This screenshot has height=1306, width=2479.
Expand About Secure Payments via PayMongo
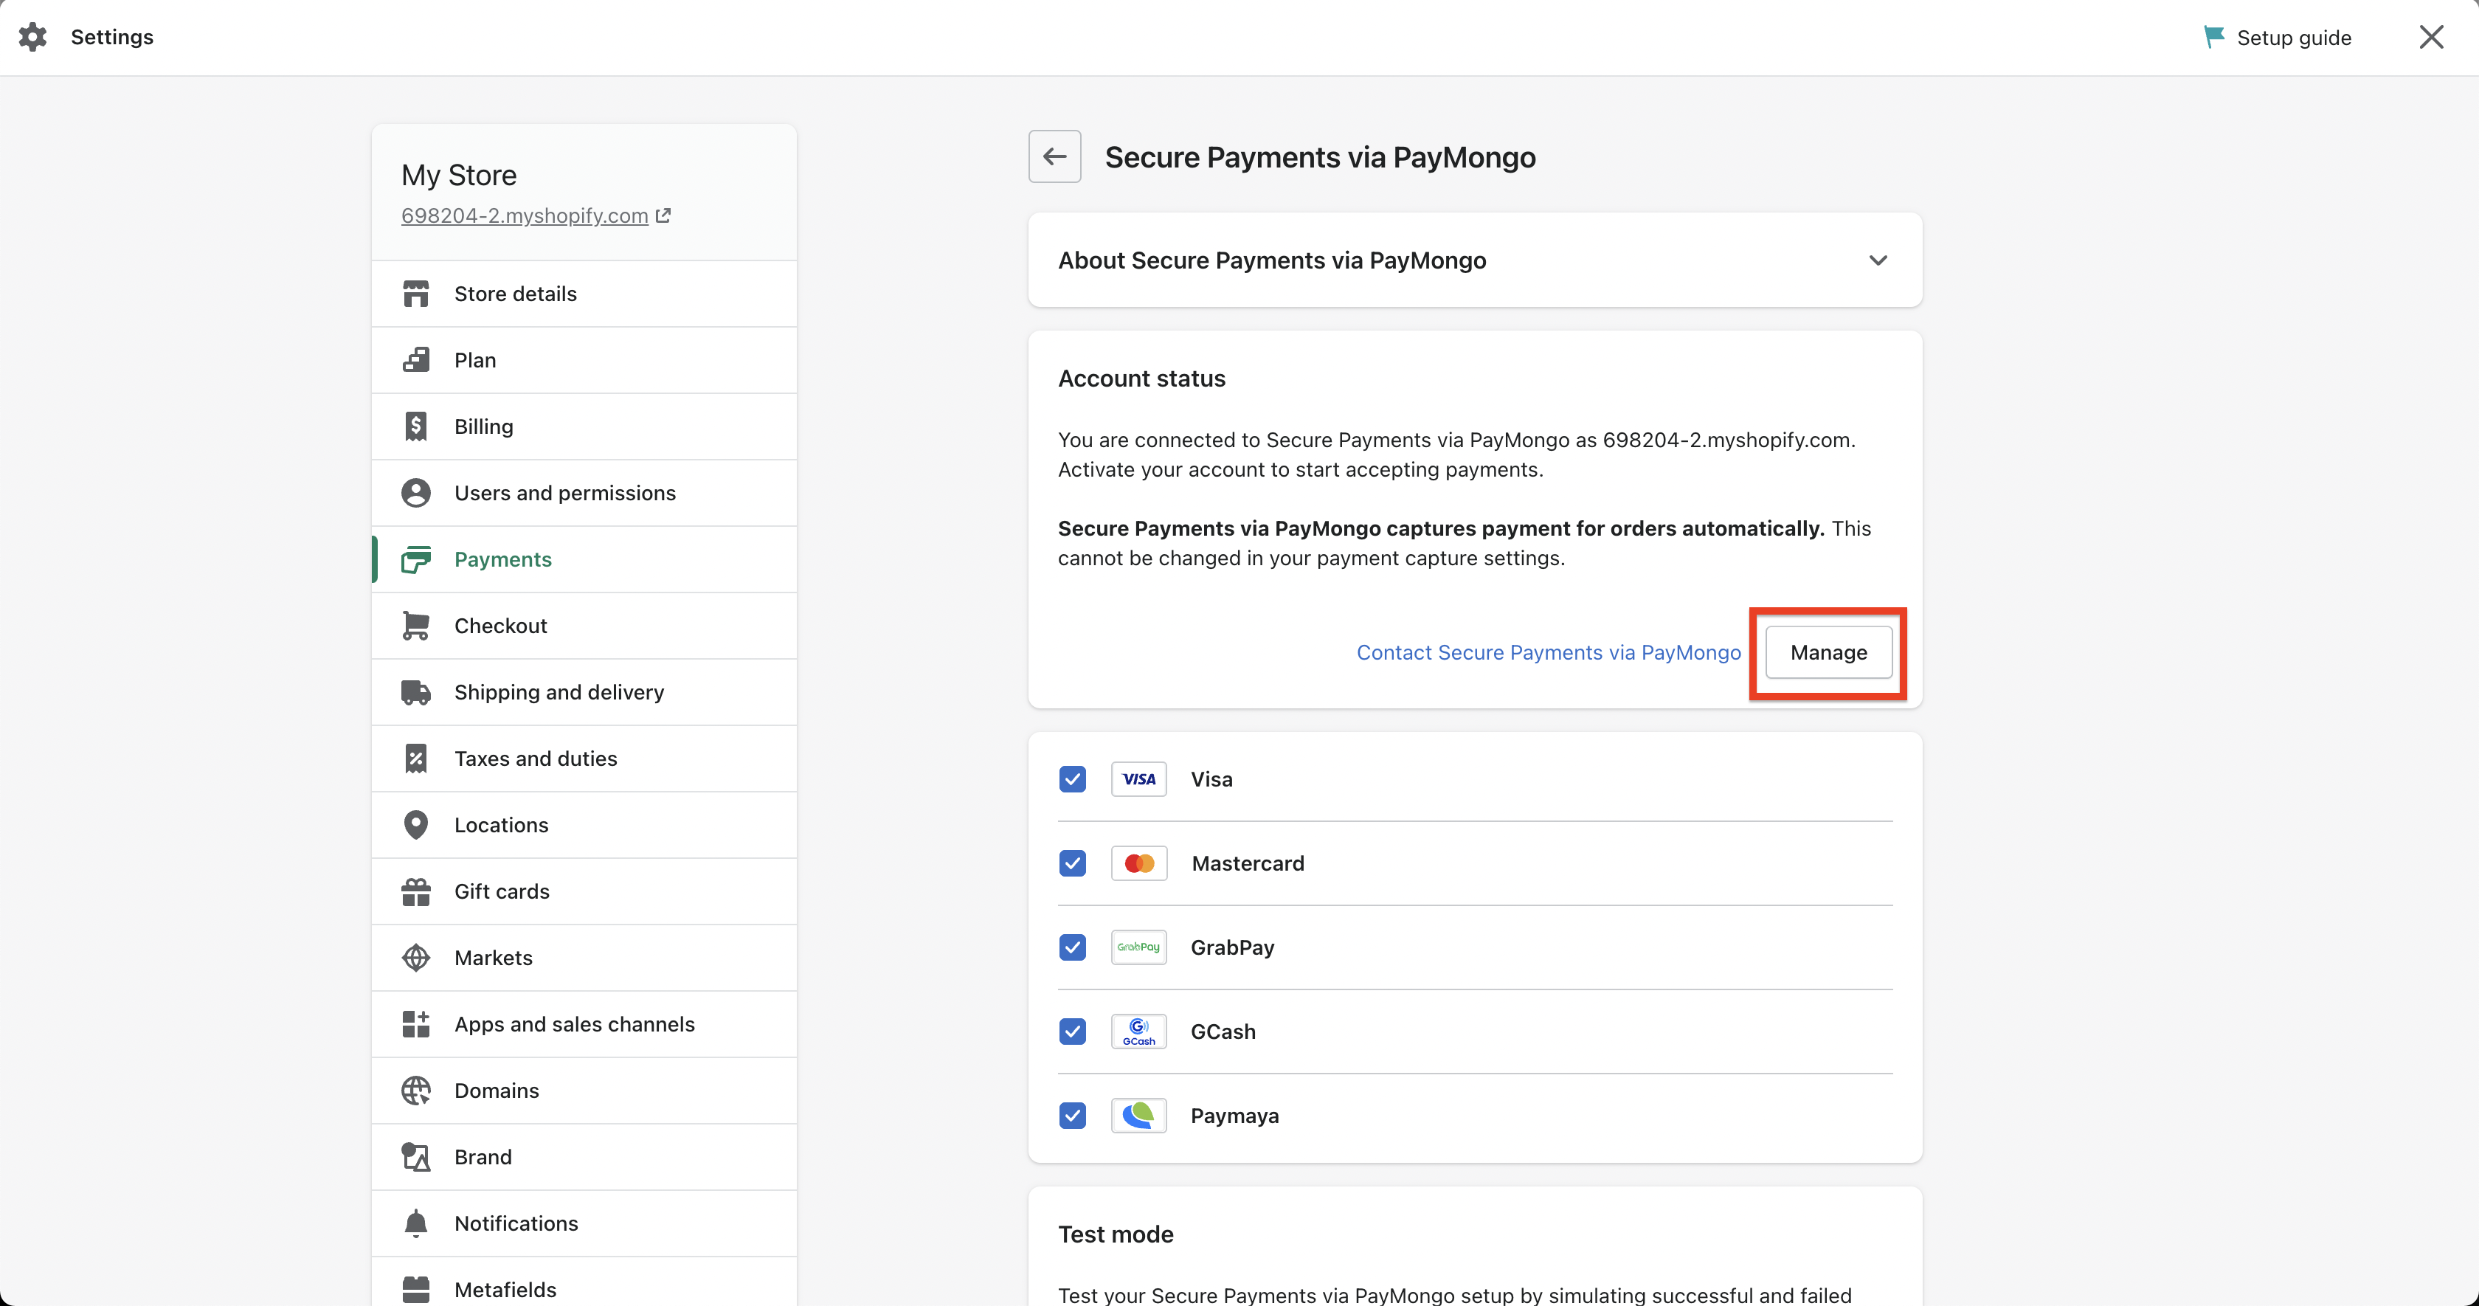tap(1878, 260)
